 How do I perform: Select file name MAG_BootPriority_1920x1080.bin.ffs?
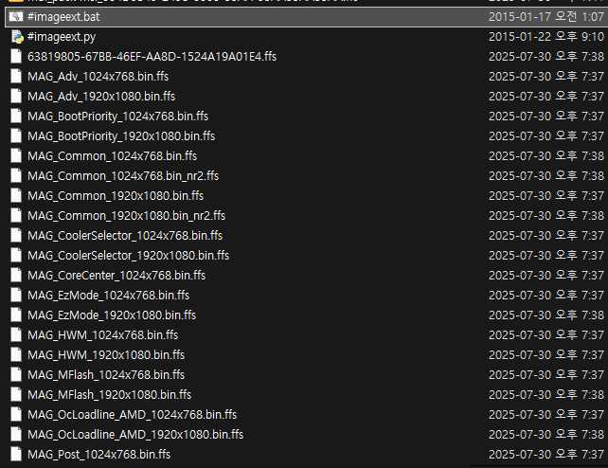tap(121, 136)
